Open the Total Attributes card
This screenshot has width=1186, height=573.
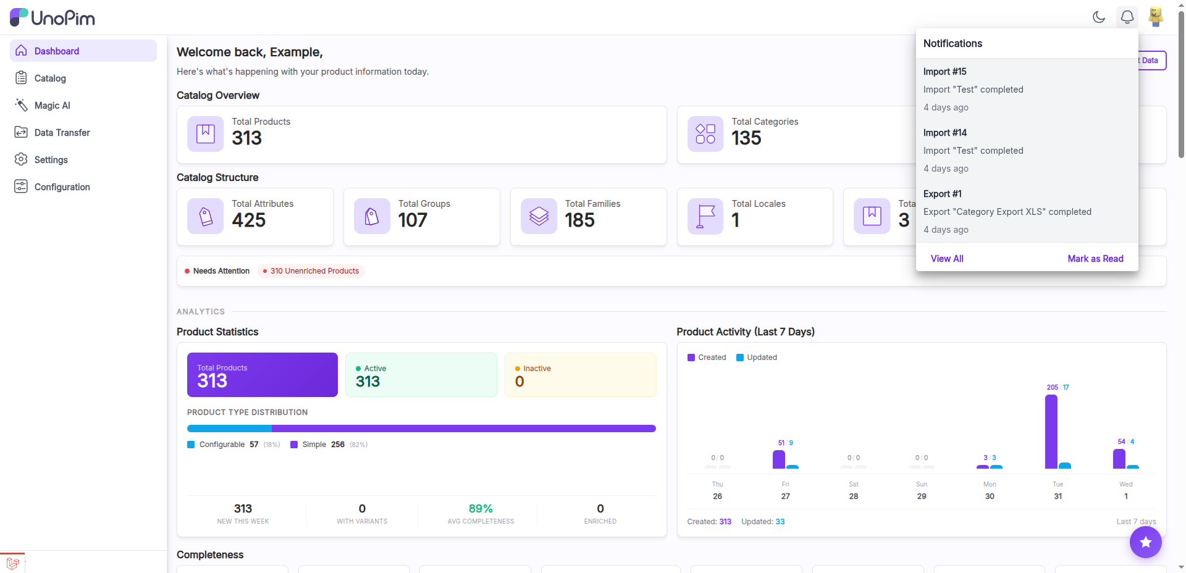(x=254, y=217)
